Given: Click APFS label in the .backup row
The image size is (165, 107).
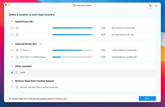Looking at the screenshot, I should (103, 57).
